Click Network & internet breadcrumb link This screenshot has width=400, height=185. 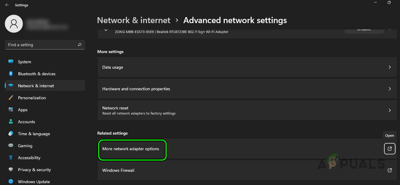click(134, 20)
